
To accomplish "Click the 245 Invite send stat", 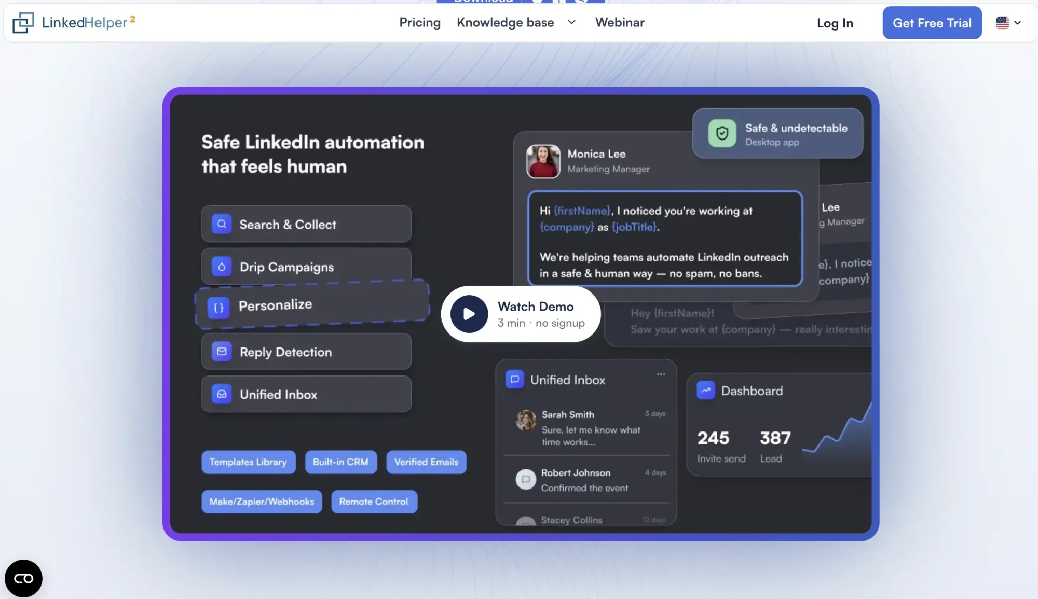I will click(721, 446).
